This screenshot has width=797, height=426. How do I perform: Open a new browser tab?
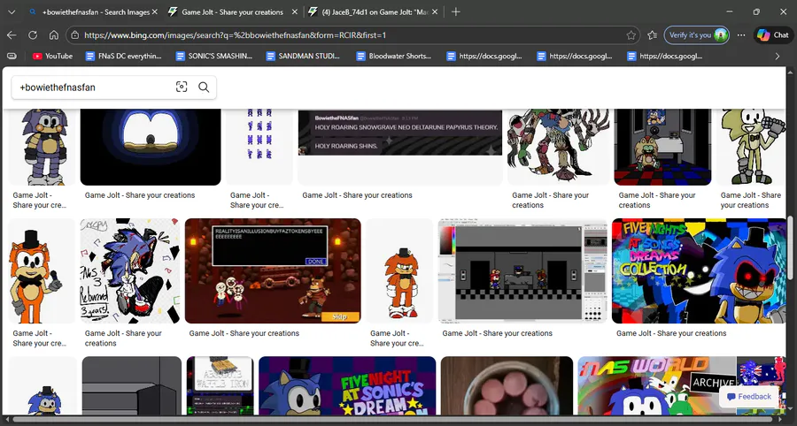coord(456,11)
